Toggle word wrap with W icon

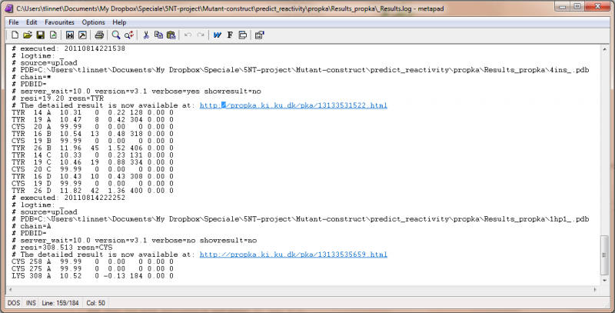click(218, 35)
